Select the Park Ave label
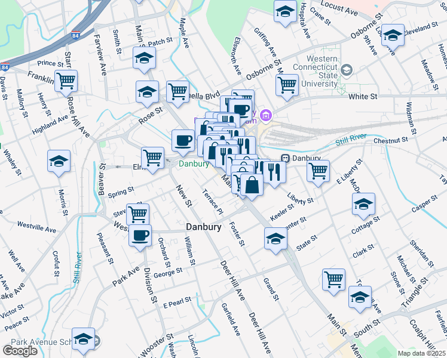Screen dimensions: 447x358 point(126,276)
